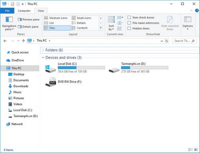
Task: Open Desktop in the navigation pane
Action: coord(16,74)
